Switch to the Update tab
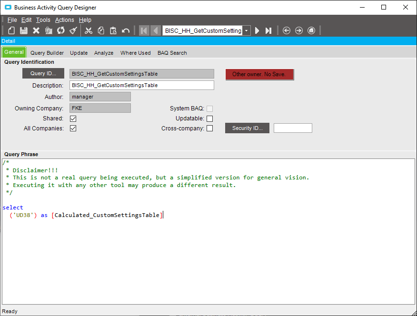The width and height of the screenshot is (417, 316). pyautogui.click(x=79, y=53)
